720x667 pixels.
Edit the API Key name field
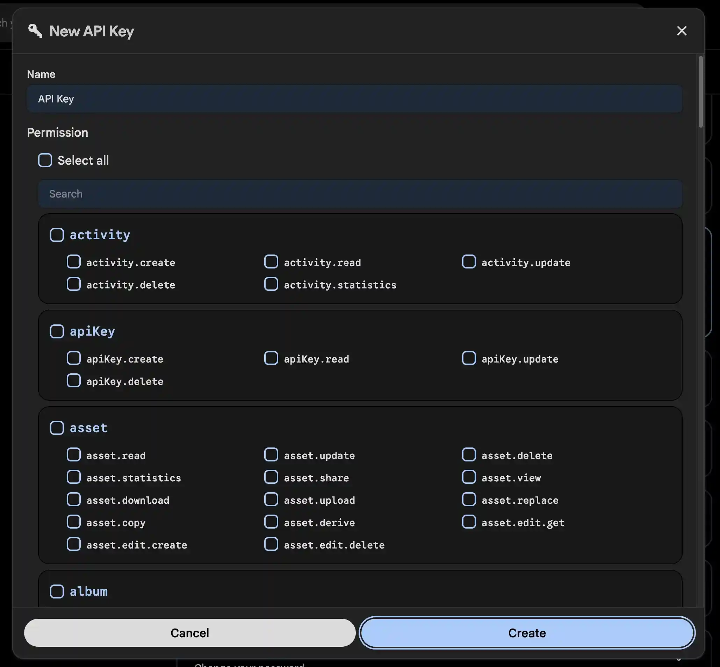tap(354, 99)
